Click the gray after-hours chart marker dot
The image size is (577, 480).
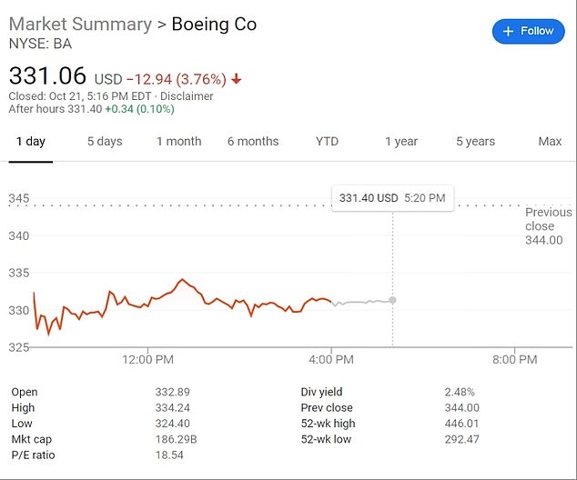click(392, 300)
